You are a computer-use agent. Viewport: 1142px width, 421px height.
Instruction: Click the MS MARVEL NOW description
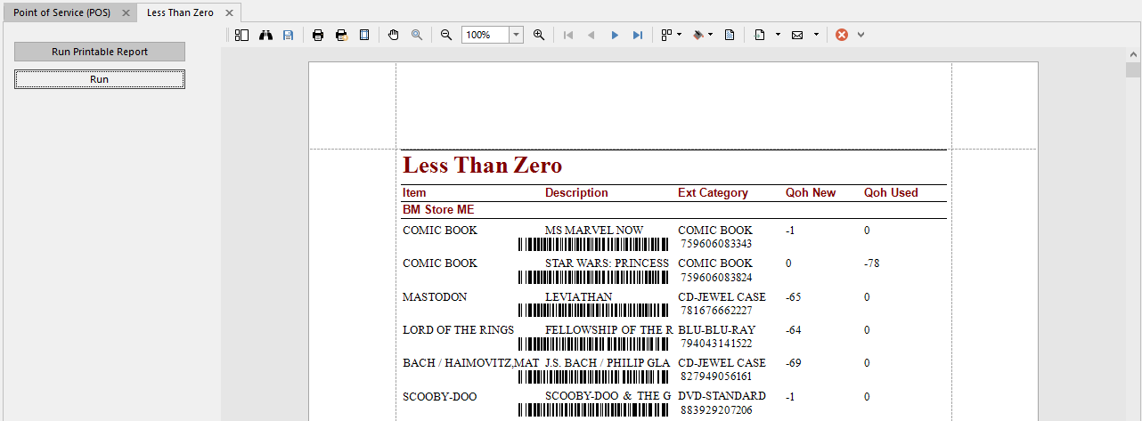click(x=594, y=231)
